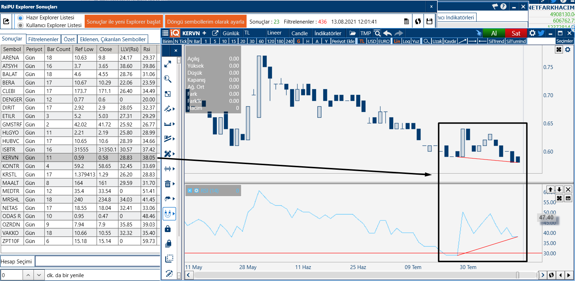Open the Candle chart type dropdown

coord(299,33)
